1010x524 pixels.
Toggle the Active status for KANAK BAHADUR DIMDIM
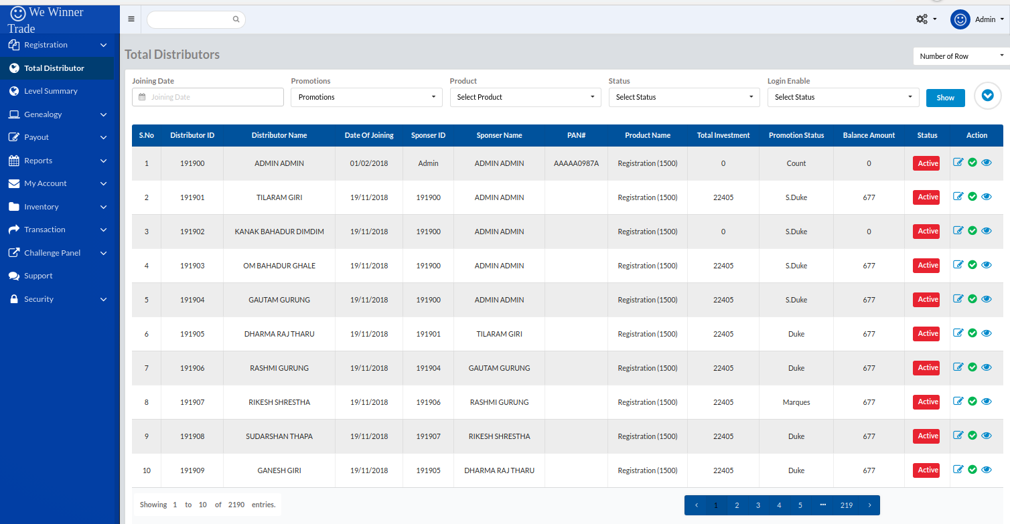click(x=927, y=232)
